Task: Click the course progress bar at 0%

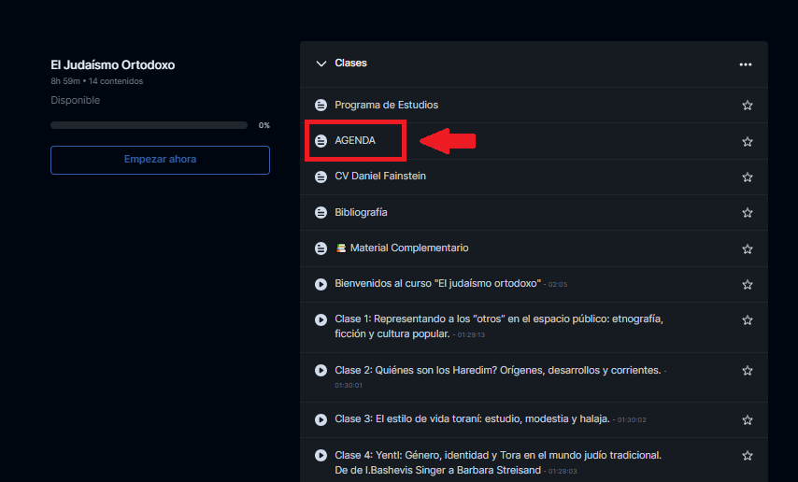Action: [149, 125]
